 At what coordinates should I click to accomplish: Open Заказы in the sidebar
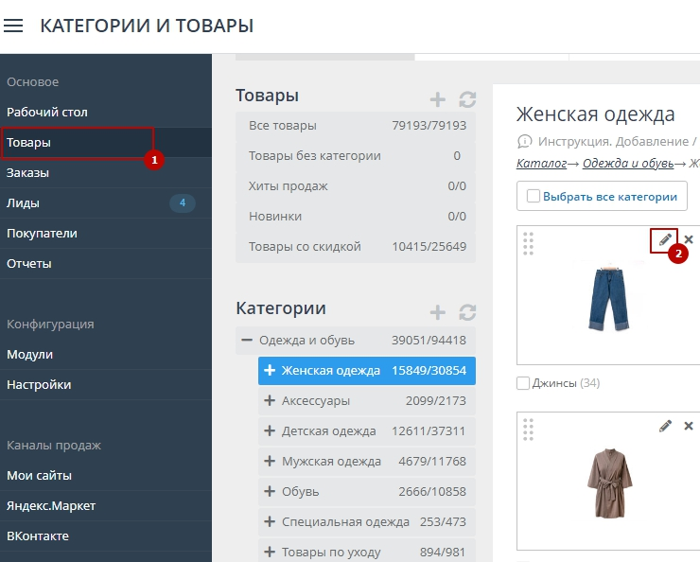(x=28, y=173)
